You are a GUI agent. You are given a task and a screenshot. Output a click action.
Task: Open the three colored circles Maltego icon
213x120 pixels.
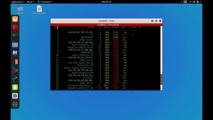tap(15, 70)
